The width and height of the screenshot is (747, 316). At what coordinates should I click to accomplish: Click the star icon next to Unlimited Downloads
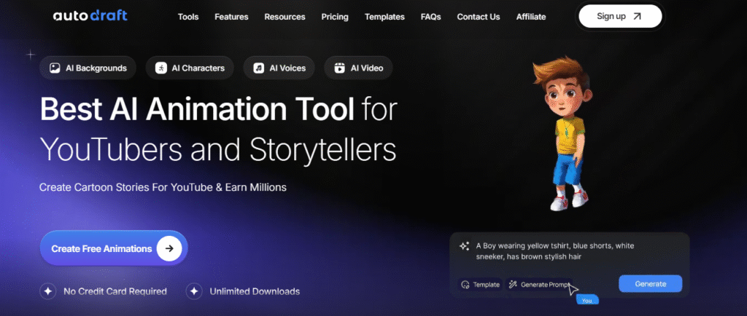(x=194, y=291)
